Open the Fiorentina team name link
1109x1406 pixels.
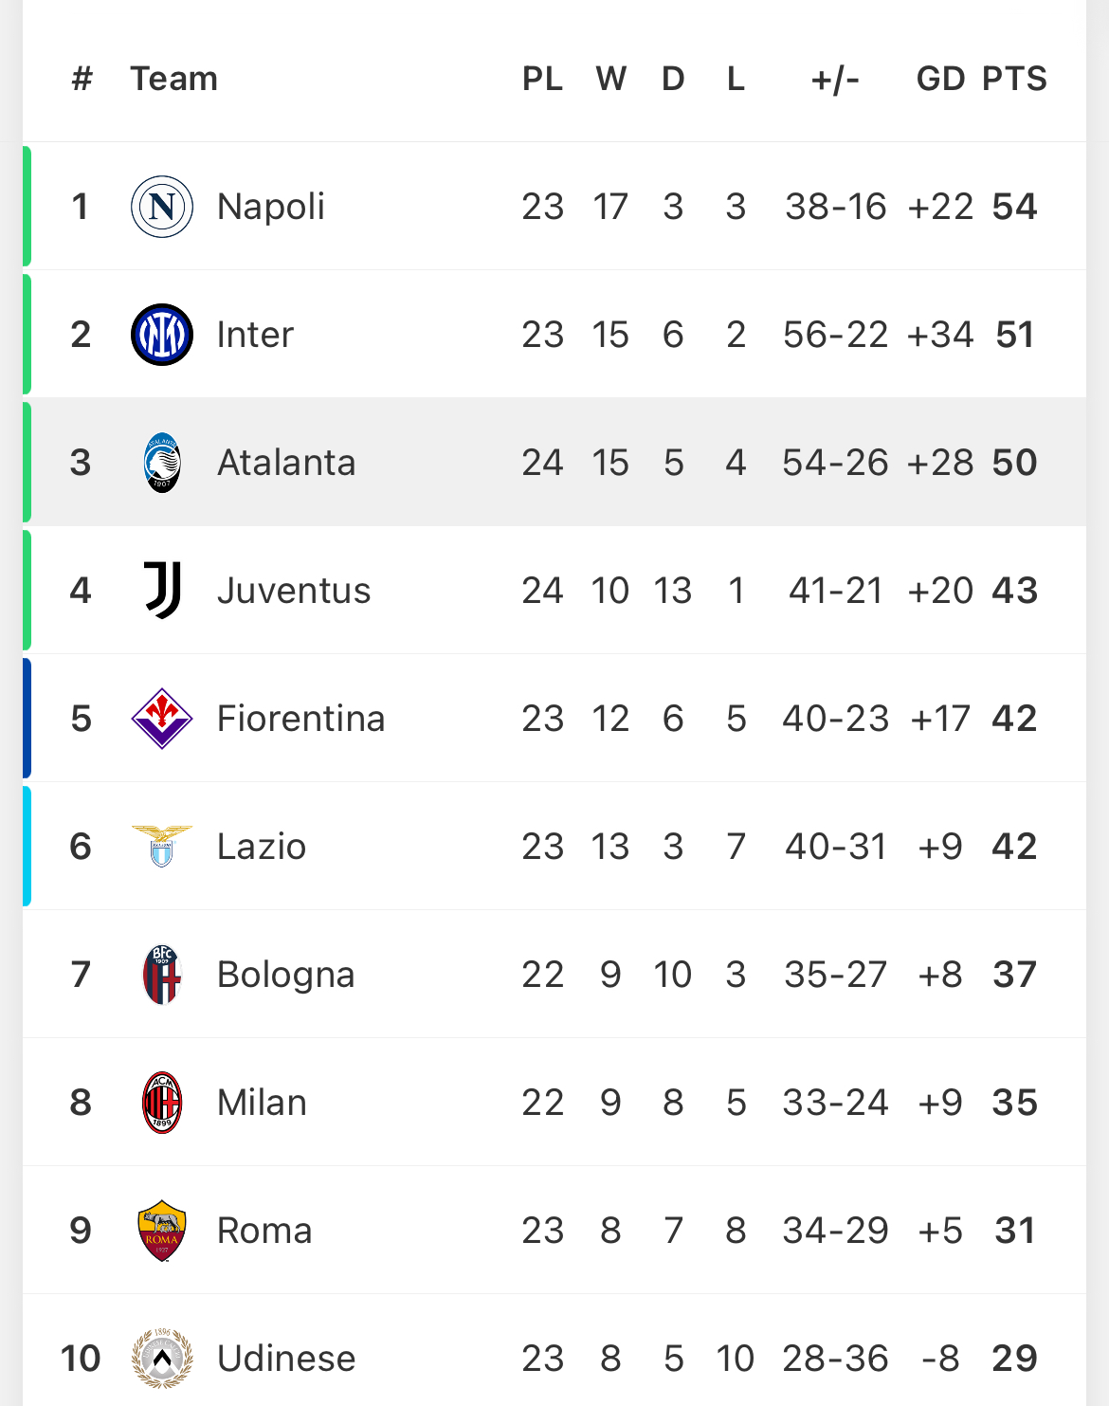301,719
